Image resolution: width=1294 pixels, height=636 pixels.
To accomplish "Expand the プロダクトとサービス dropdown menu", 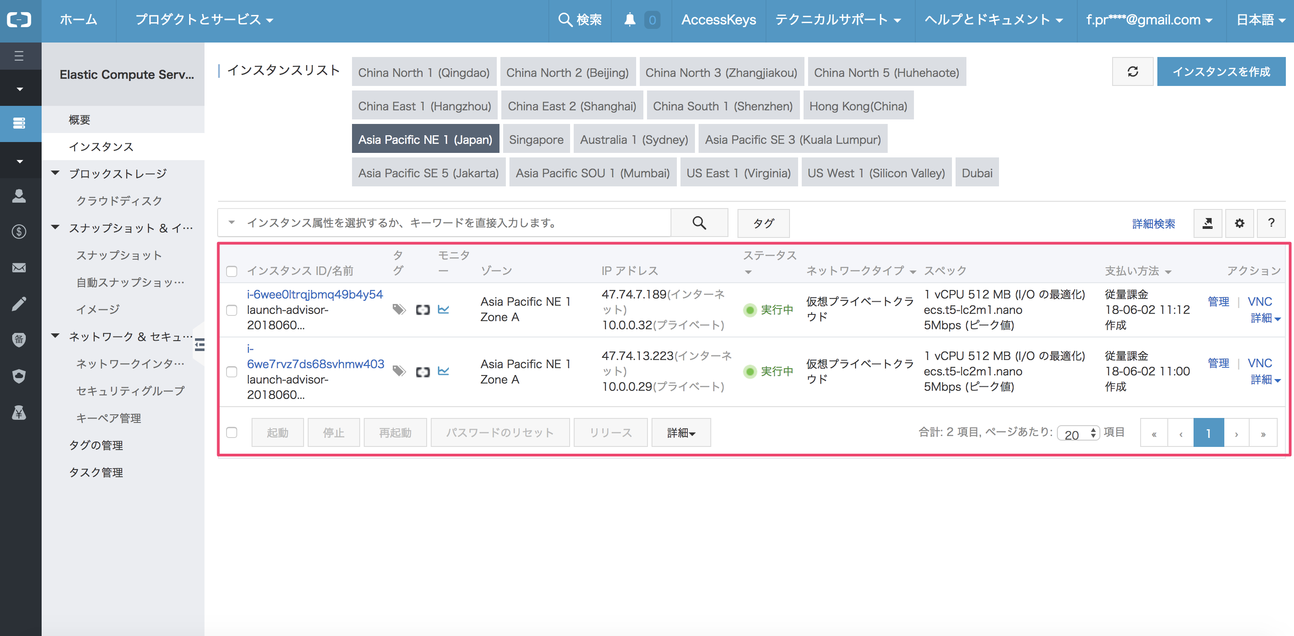I will click(x=204, y=20).
